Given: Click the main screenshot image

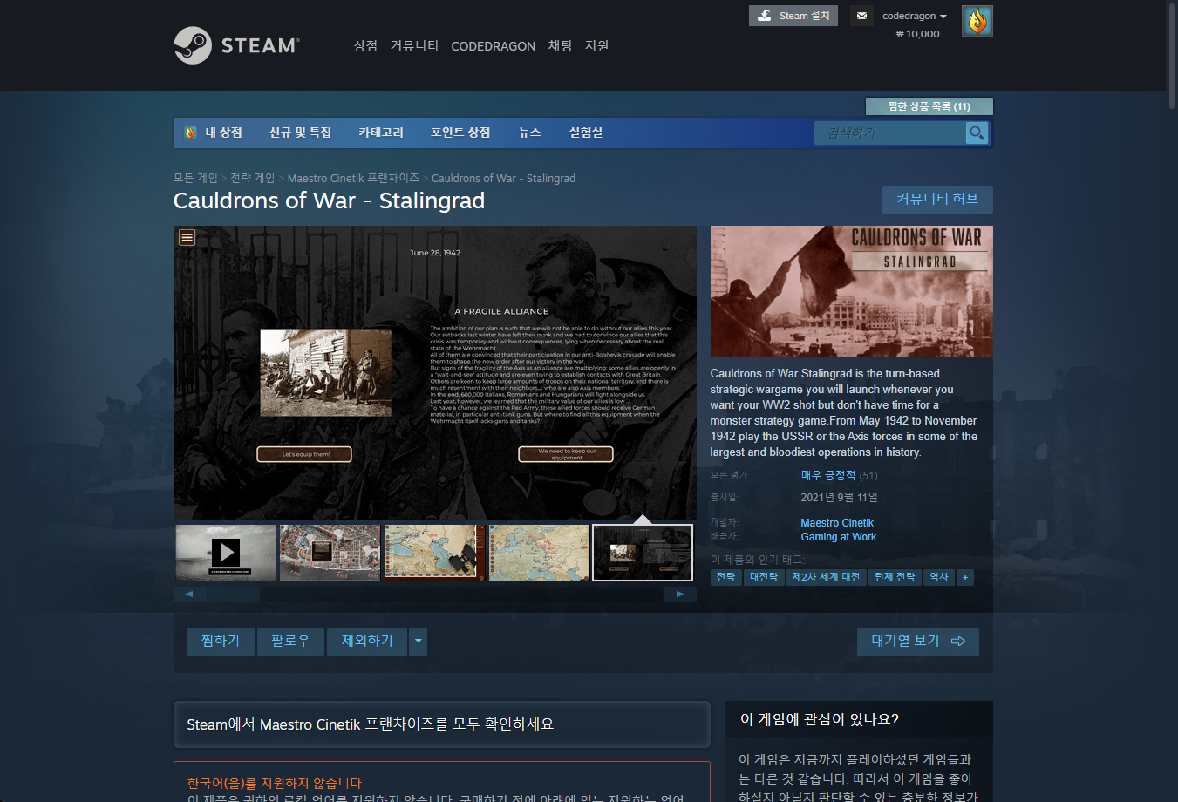Looking at the screenshot, I should (x=435, y=372).
